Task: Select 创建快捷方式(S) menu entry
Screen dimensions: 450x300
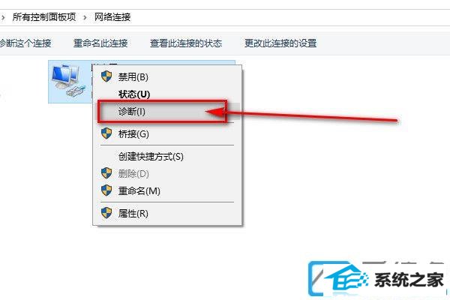Action: point(151,157)
